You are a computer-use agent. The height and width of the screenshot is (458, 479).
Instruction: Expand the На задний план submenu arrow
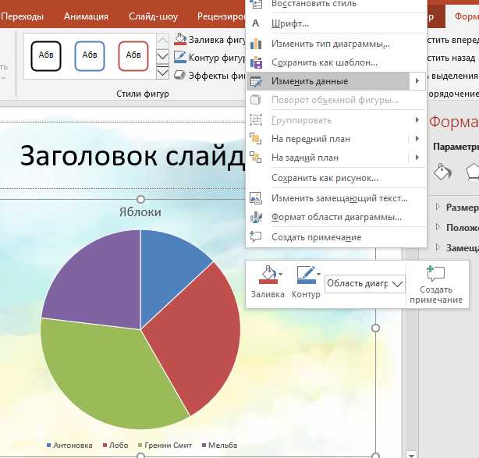point(417,158)
